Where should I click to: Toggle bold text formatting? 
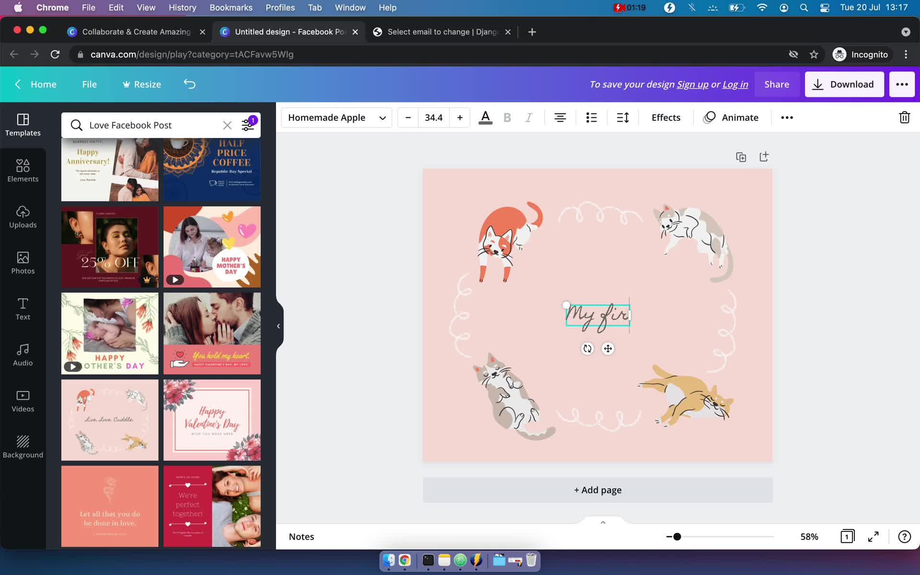(x=507, y=117)
